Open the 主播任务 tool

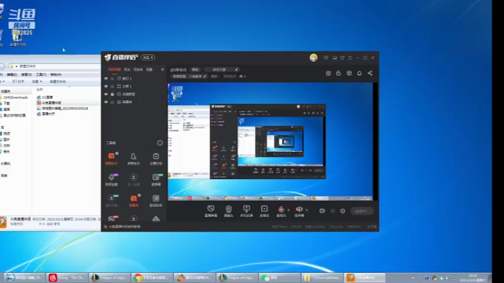pos(156,158)
